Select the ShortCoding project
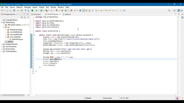 click(x=10, y=49)
